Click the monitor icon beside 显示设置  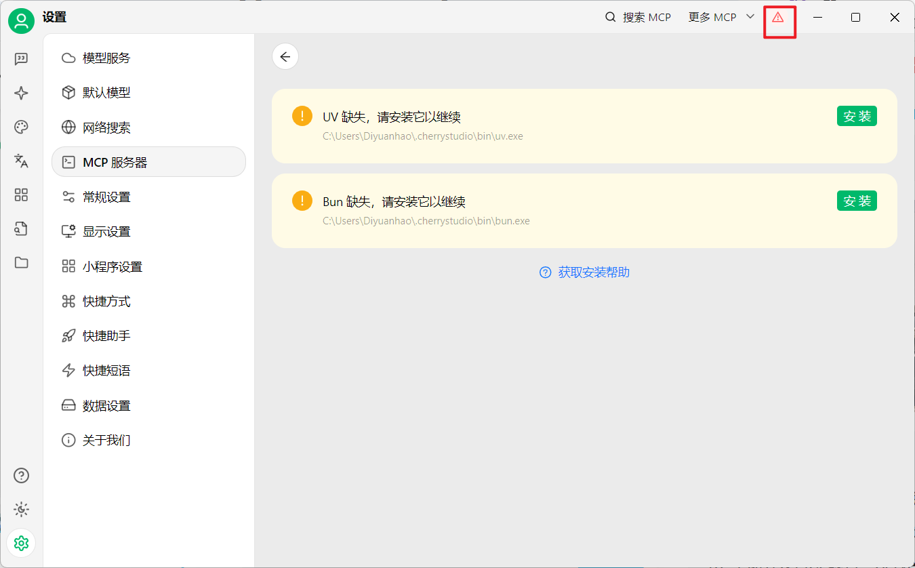(68, 231)
